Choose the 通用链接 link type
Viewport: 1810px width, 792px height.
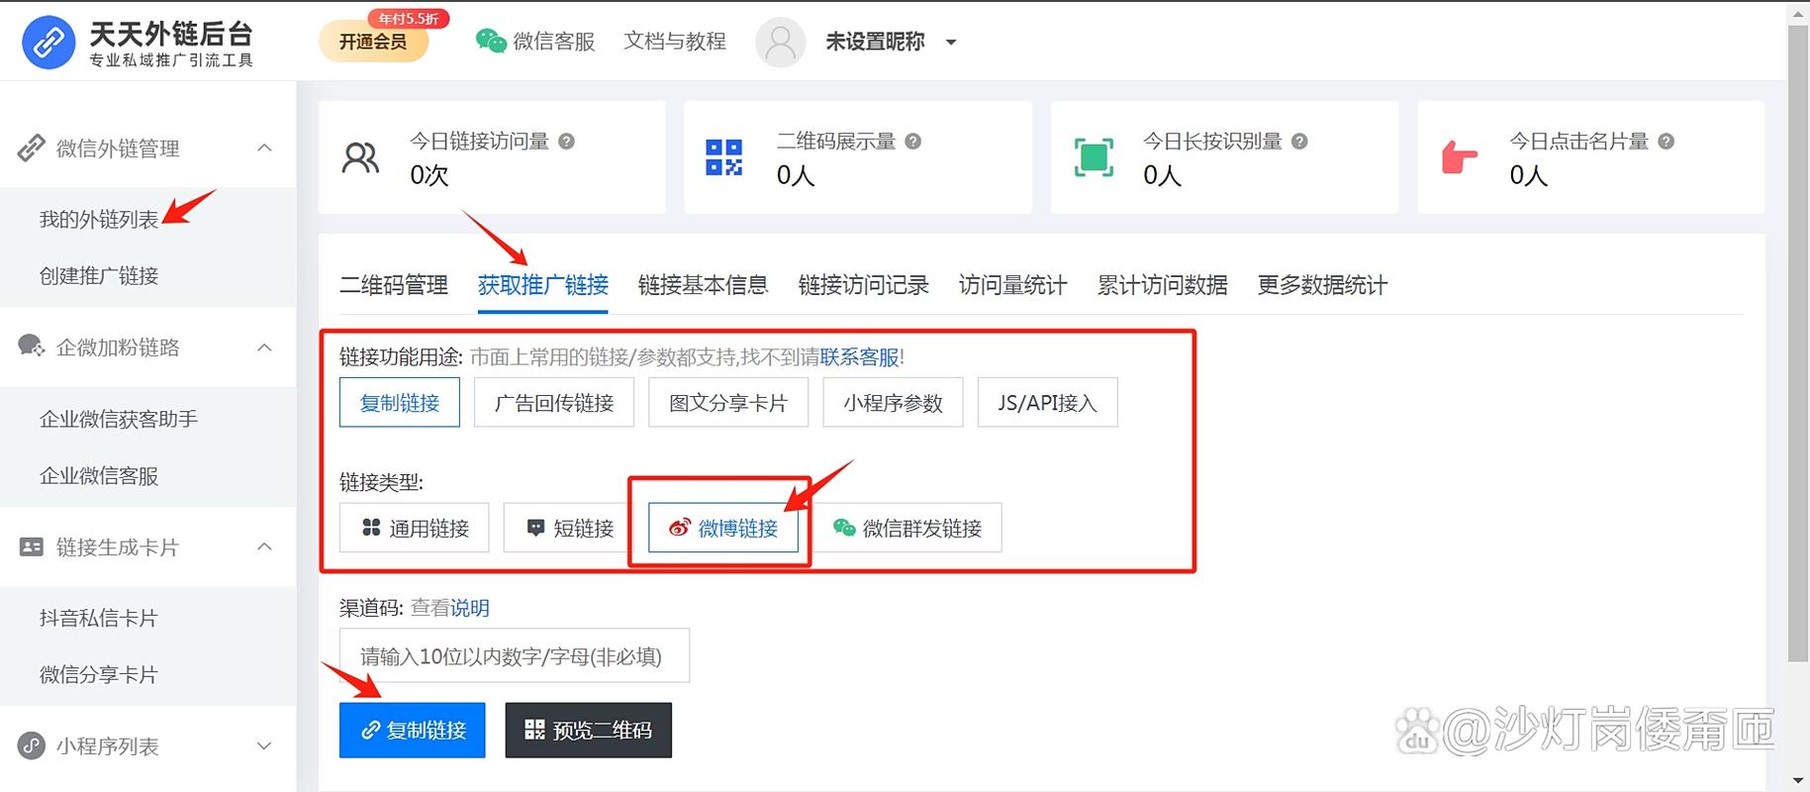pos(414,528)
